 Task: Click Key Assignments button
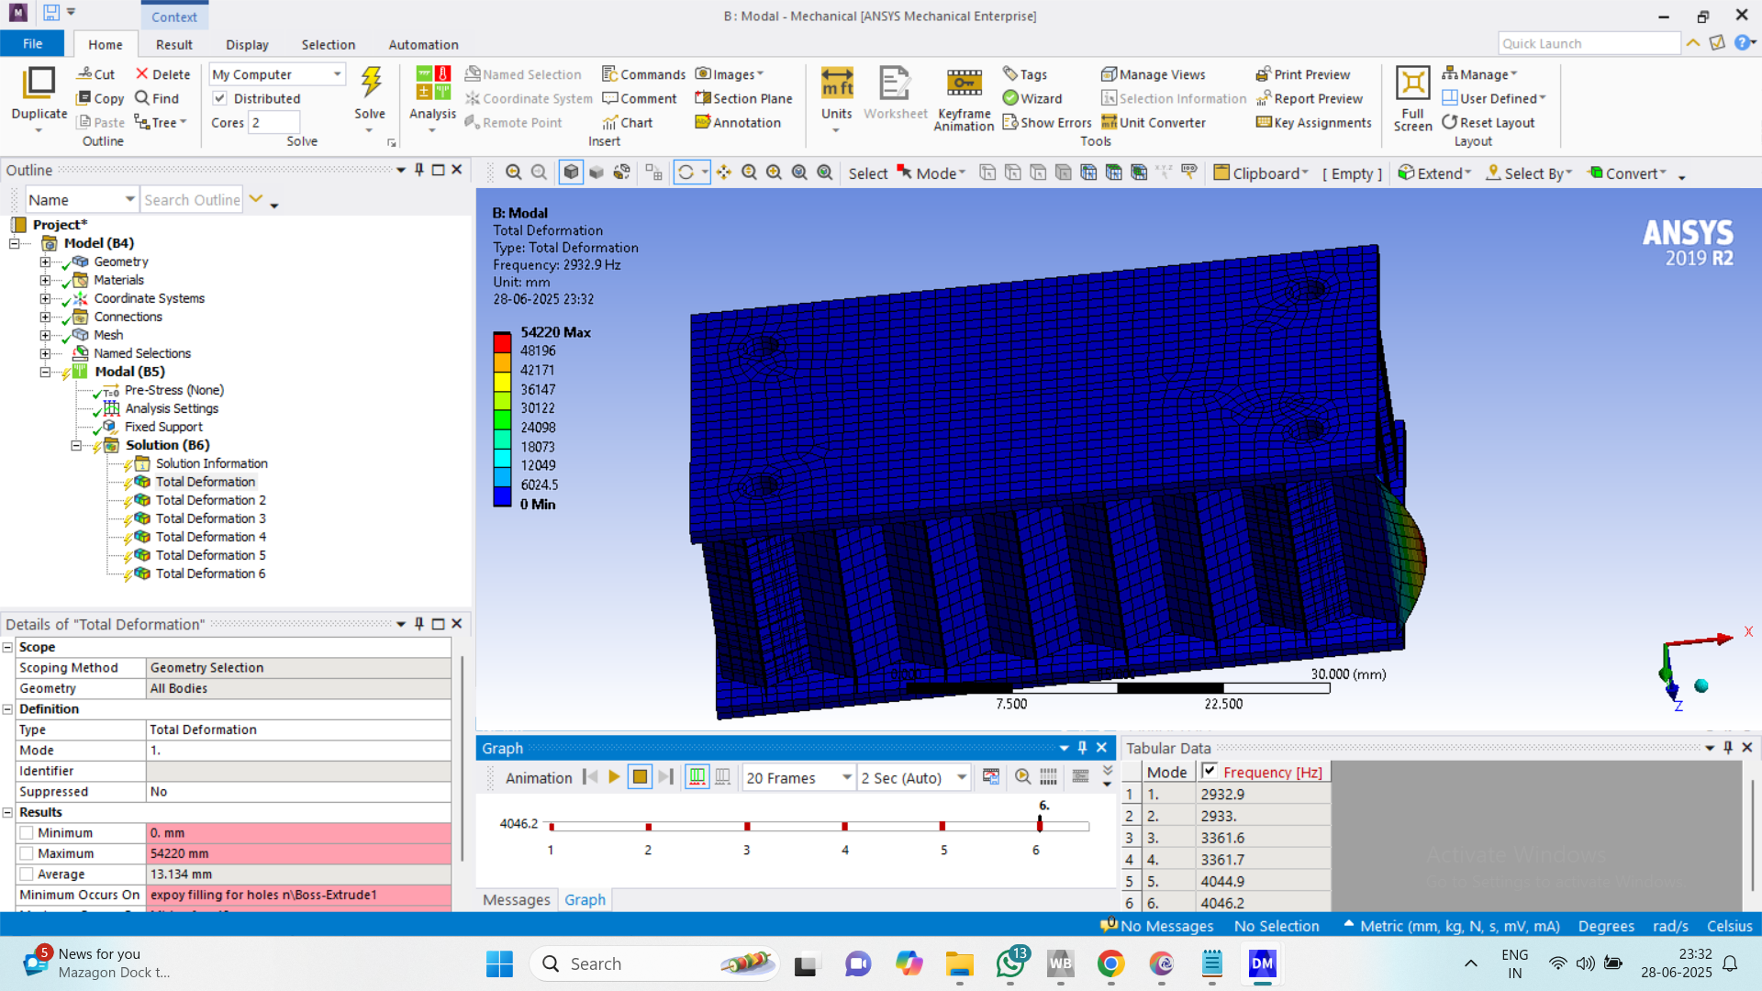pos(1313,122)
